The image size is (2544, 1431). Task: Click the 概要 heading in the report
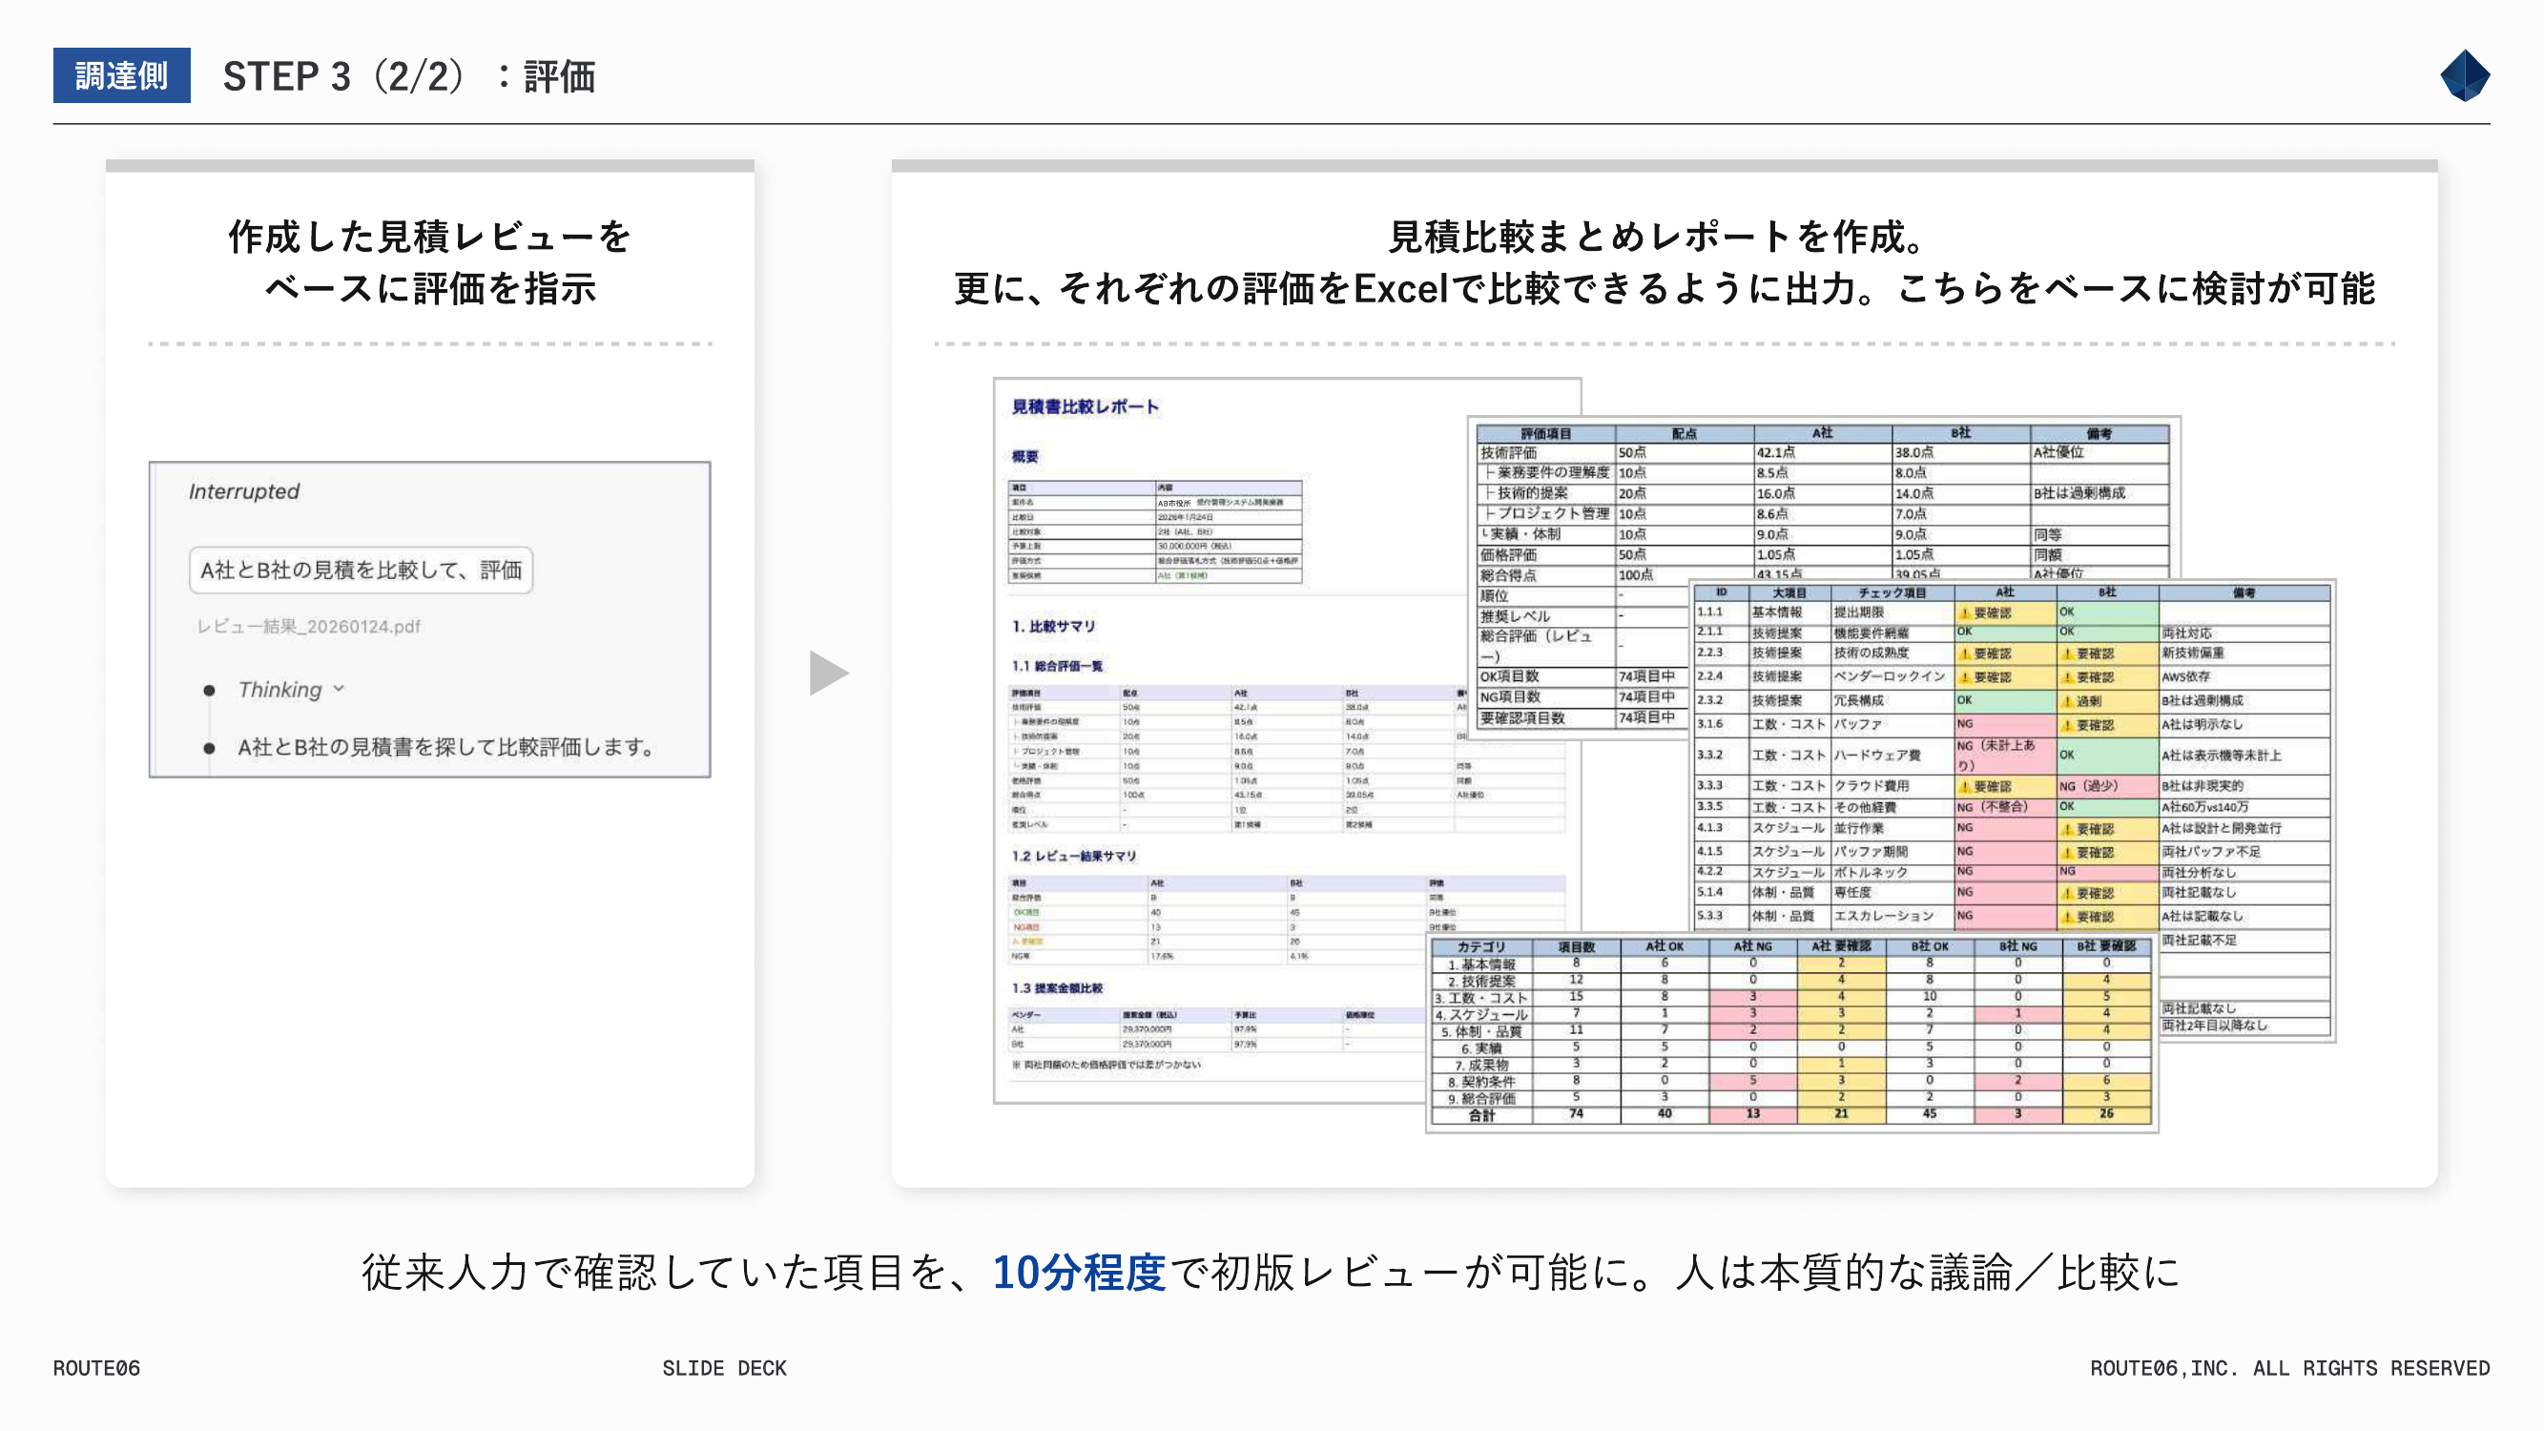1024,456
